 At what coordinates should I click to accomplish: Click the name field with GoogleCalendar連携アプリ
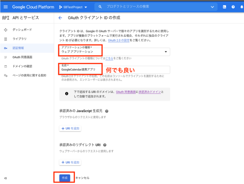[115, 69]
